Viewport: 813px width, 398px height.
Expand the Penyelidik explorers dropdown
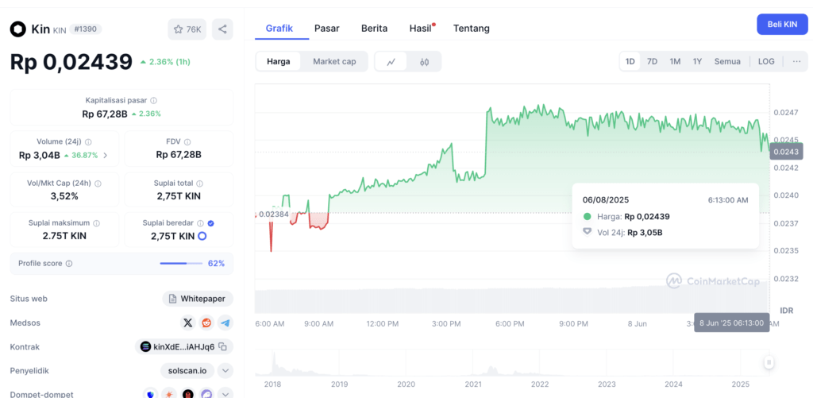225,370
